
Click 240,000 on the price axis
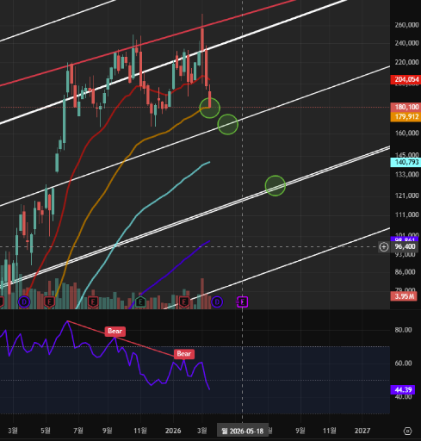click(x=406, y=43)
